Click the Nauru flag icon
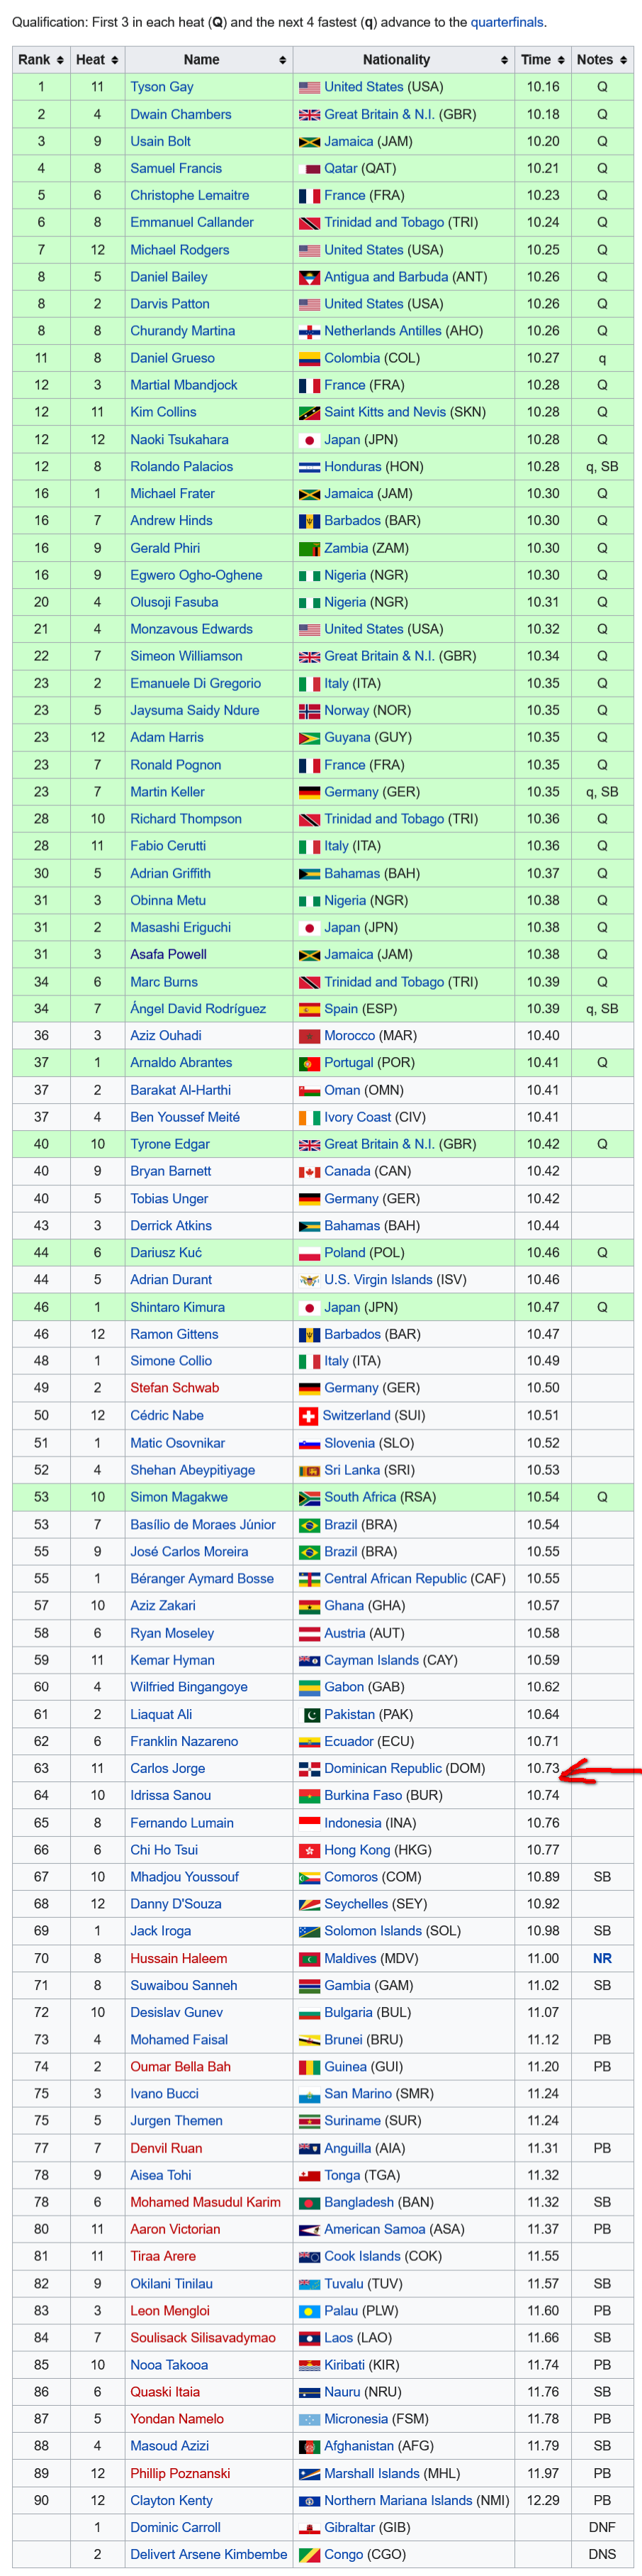This screenshot has height=2576, width=642. [x=310, y=2392]
